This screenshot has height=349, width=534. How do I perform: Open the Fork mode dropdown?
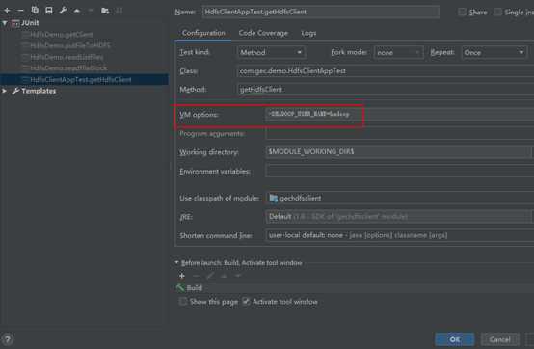click(398, 52)
